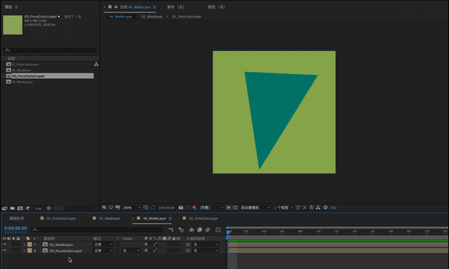
Task: Open grid and guide options icon
Action: pos(146,208)
